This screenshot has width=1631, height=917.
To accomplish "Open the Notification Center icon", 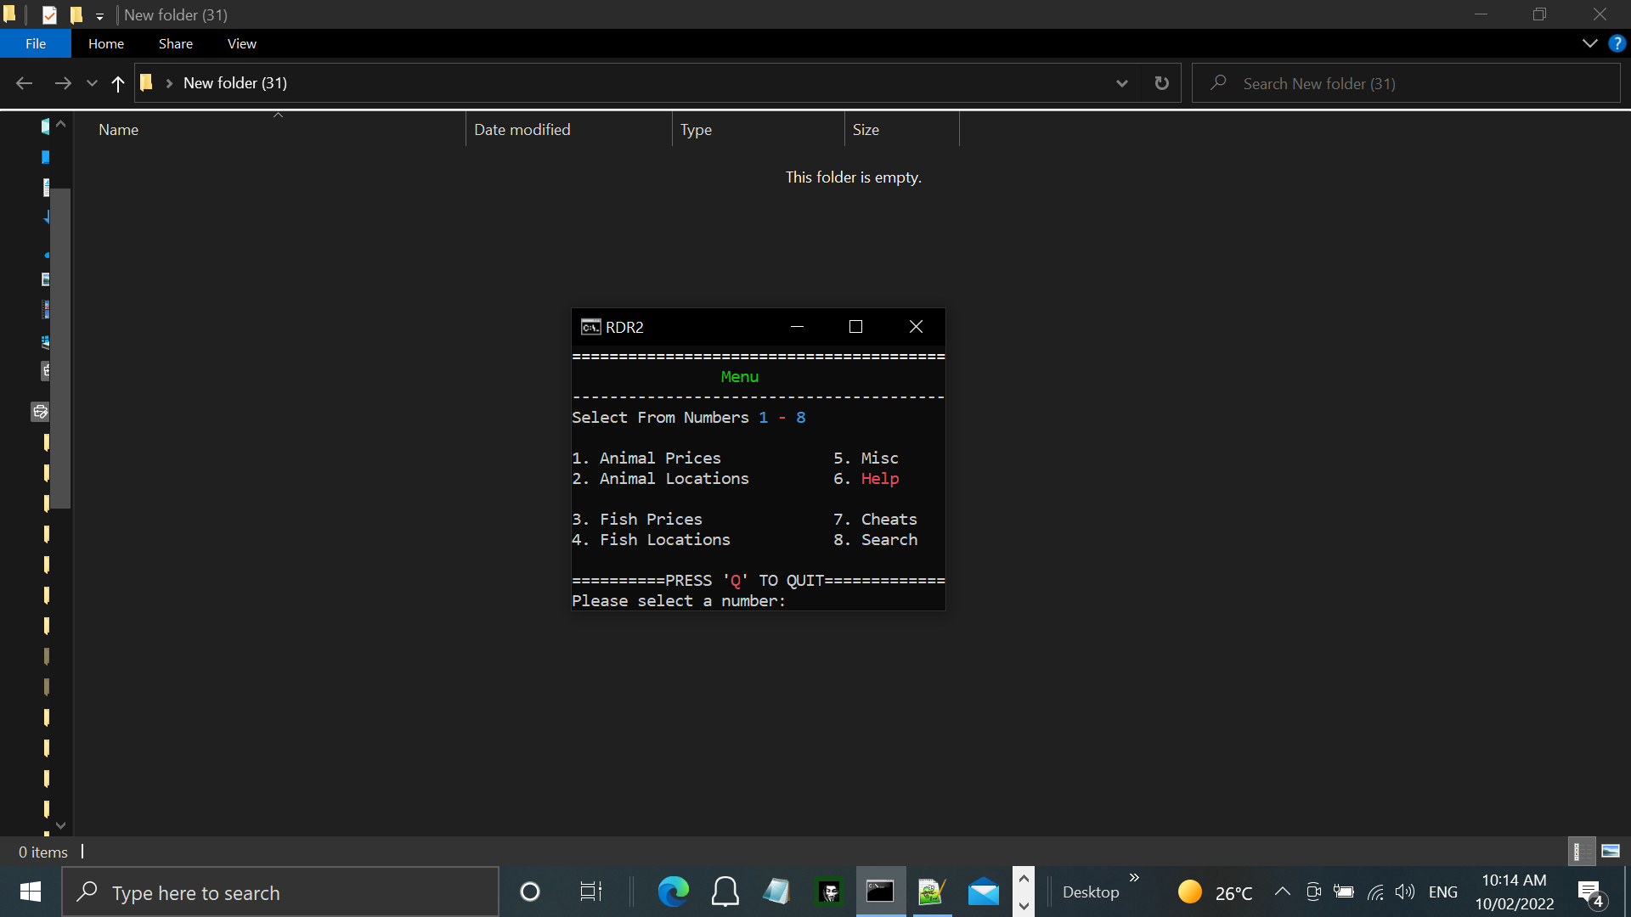I will tap(1590, 892).
